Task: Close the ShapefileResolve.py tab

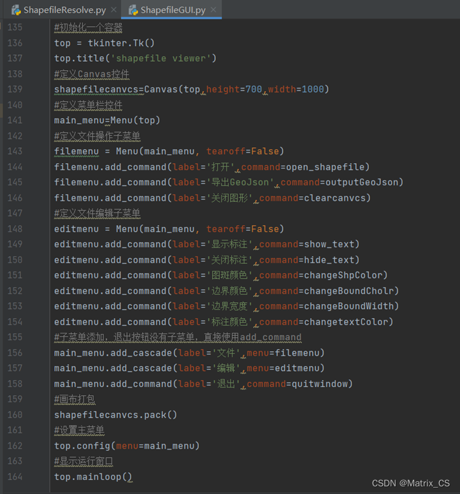Action: tap(113, 10)
